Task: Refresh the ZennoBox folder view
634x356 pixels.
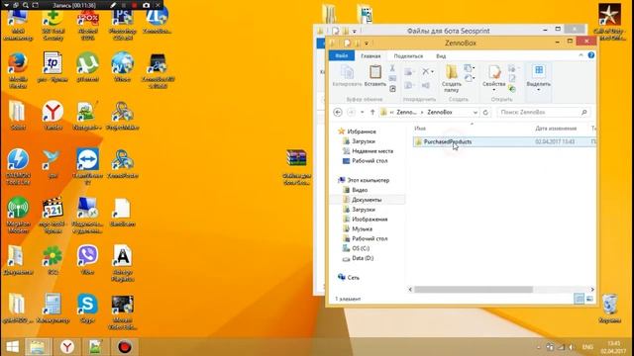Action: pos(485,112)
